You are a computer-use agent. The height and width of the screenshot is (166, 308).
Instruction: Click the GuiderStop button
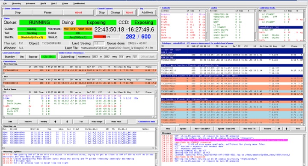coord(68,57)
